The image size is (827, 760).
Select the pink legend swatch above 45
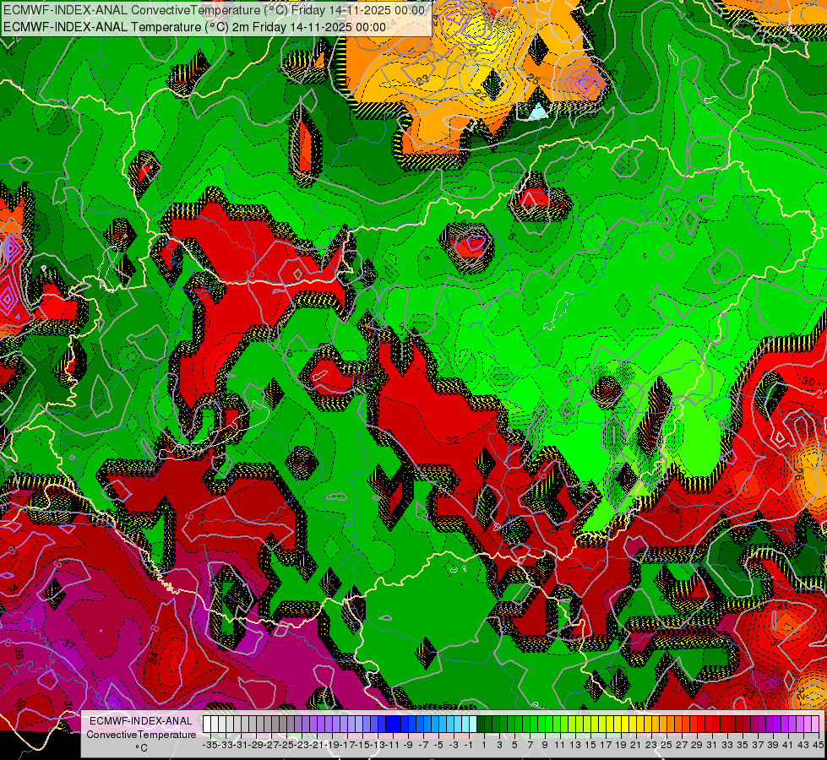point(816,724)
